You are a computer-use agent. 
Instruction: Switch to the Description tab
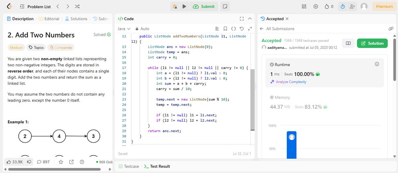pyautogui.click(x=20, y=19)
